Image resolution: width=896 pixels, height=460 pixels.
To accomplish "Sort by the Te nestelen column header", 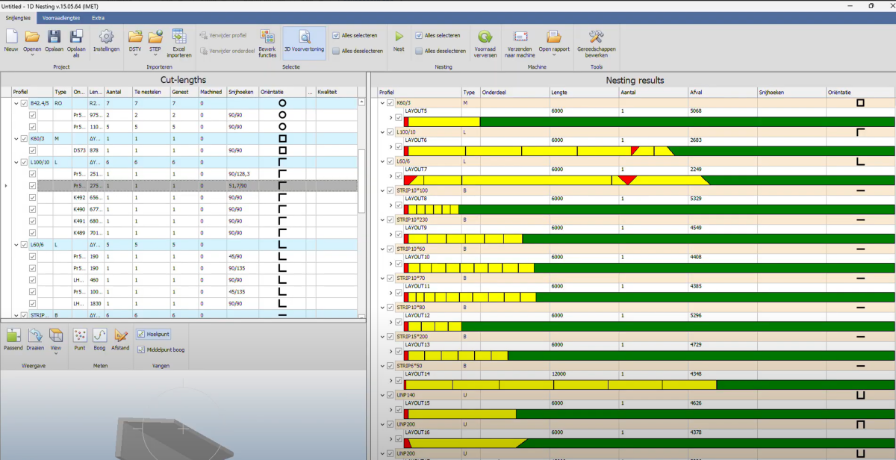I will pyautogui.click(x=152, y=92).
